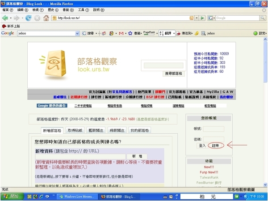Open Google toolbar settings green icon
Screen dimensions: 268x201
pyautogui.click(x=255, y=33)
